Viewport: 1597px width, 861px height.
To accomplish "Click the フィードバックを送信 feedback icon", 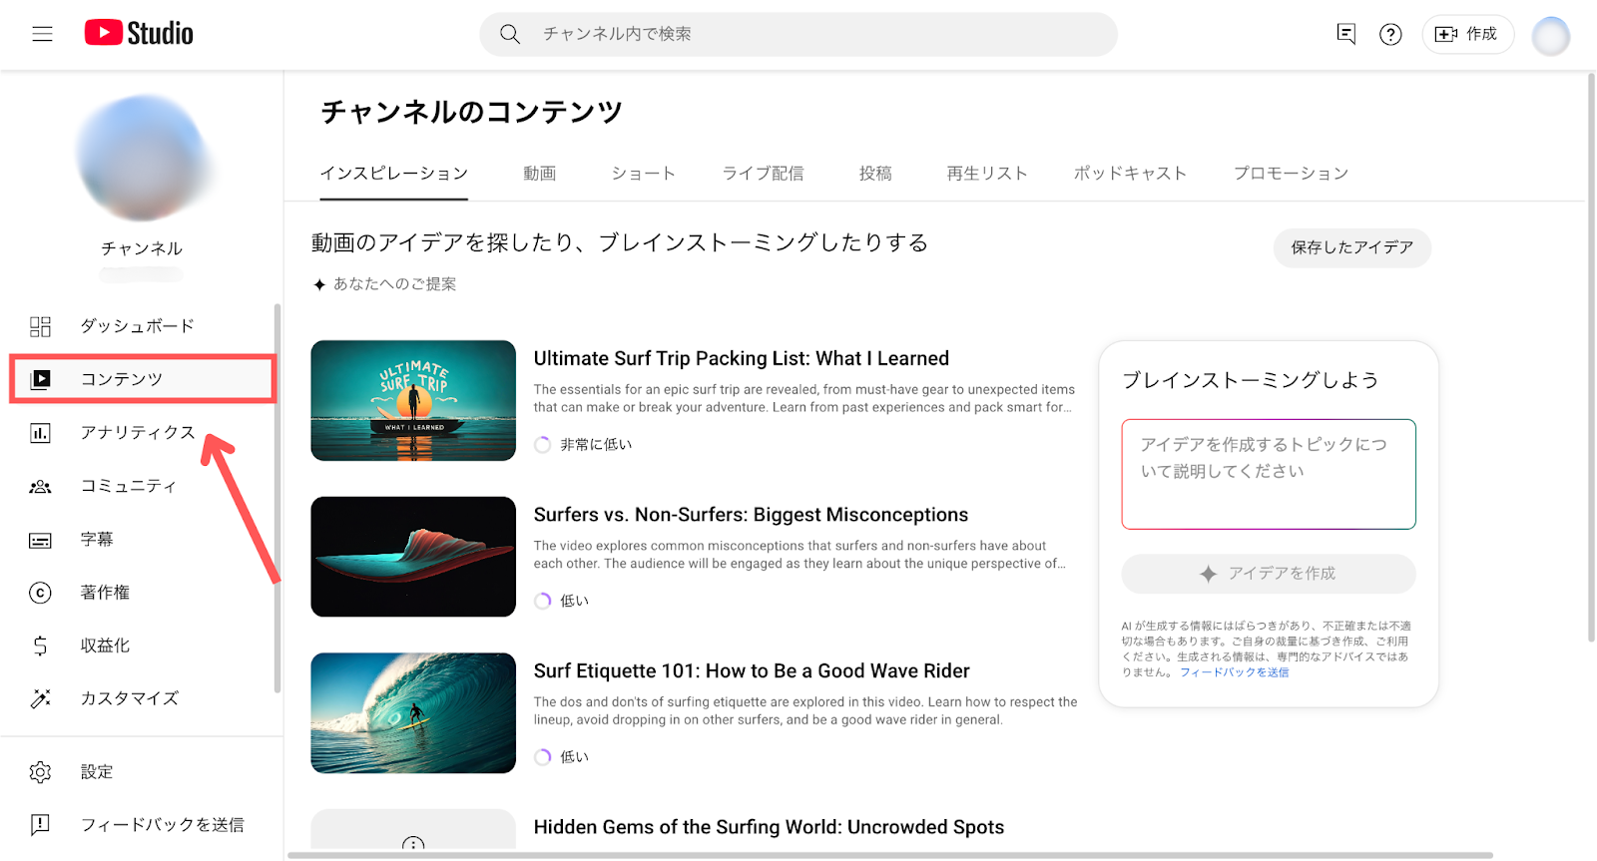I will point(40,825).
